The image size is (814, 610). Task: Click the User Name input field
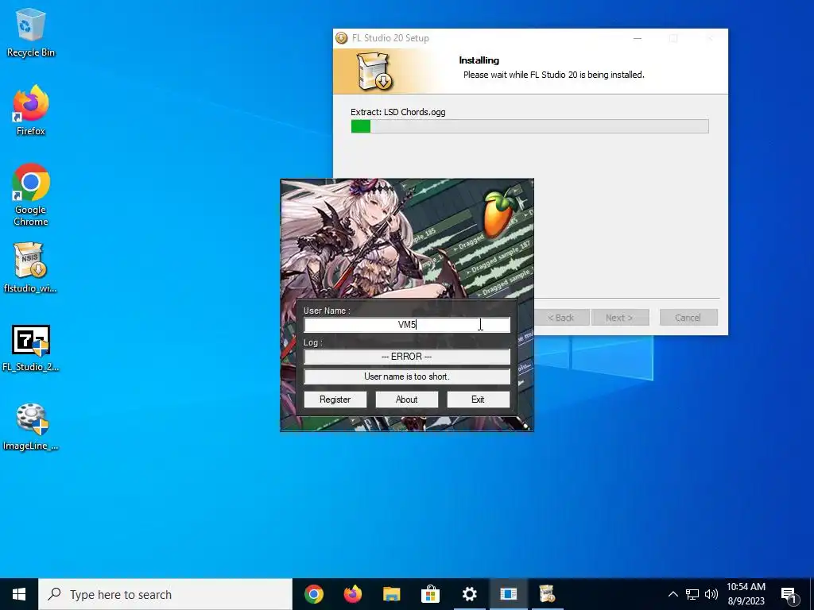point(407,325)
